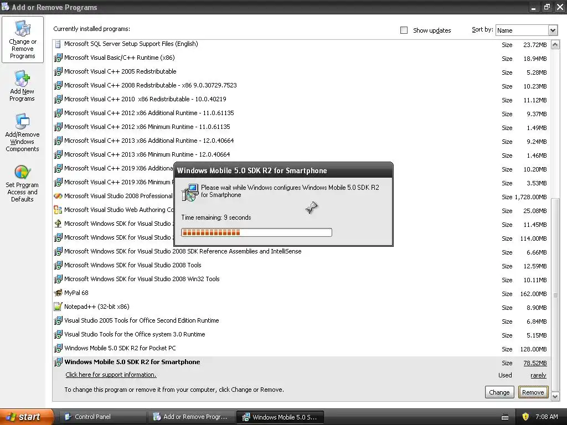Screen dimensions: 567x425
Task: Click the Change button
Action: [x=499, y=392]
